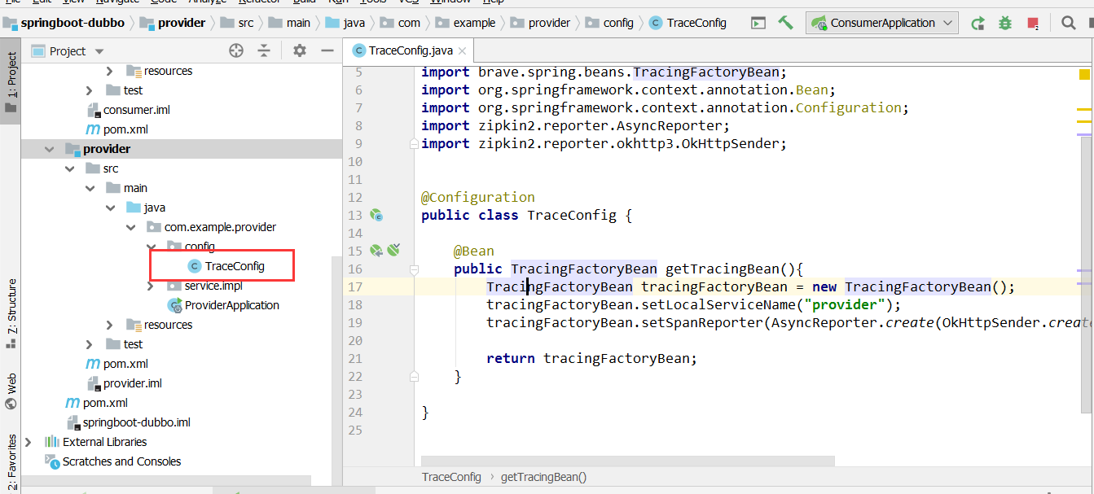This screenshot has height=494, width=1094.
Task: Open the ConsumerApplication run configuration dropdown
Action: point(882,23)
